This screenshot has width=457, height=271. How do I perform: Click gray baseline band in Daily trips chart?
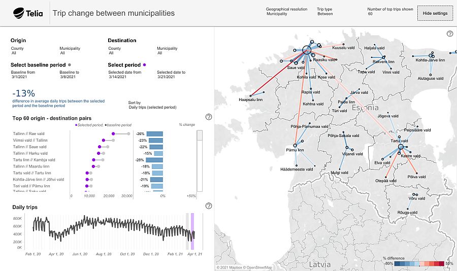click(187, 231)
